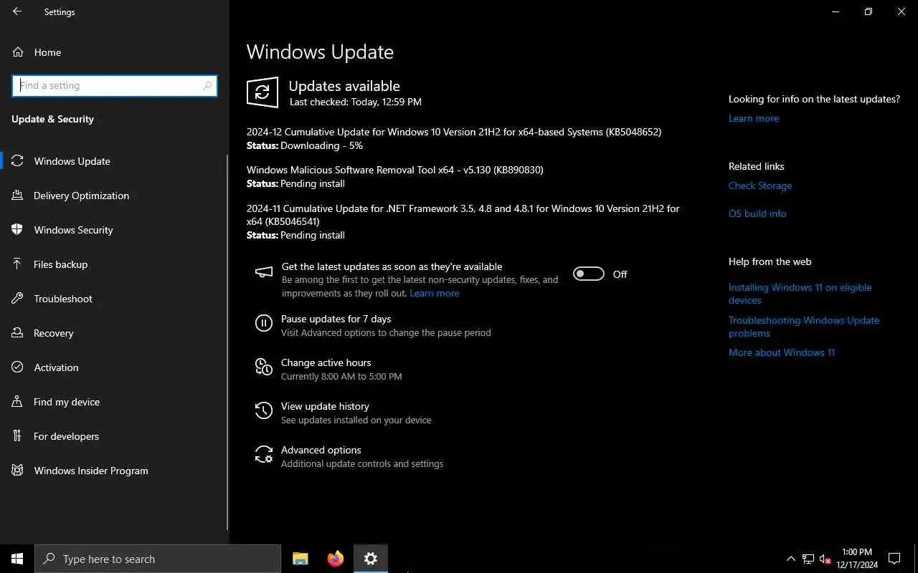Click the KB5048652 cumulative update title
The height and width of the screenshot is (573, 918).
tap(454, 132)
